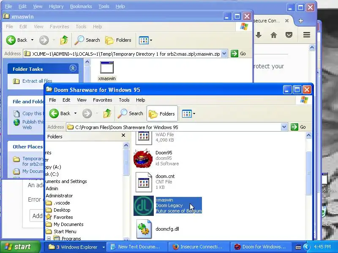Click Back arrow in xmaswin window
The image size is (338, 253).
(x=11, y=40)
